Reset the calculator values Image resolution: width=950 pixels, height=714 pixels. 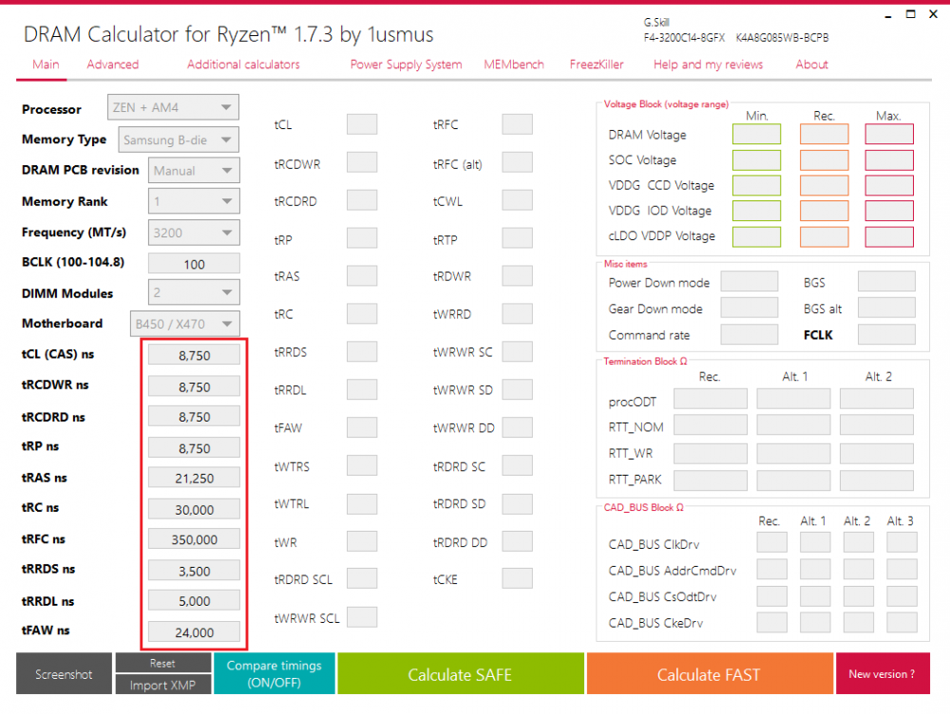pos(162,663)
